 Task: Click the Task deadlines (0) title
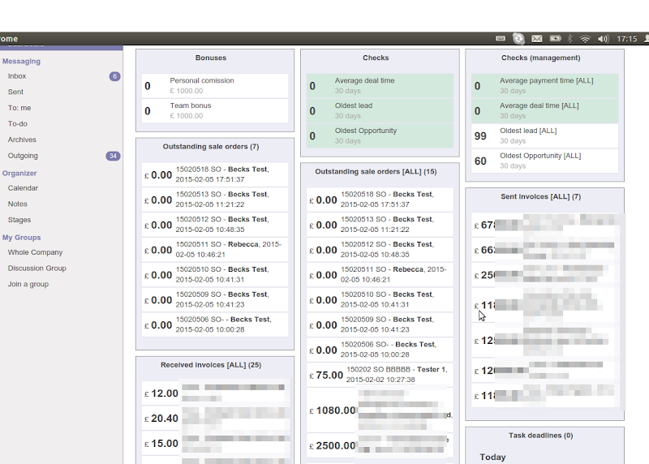(540, 436)
